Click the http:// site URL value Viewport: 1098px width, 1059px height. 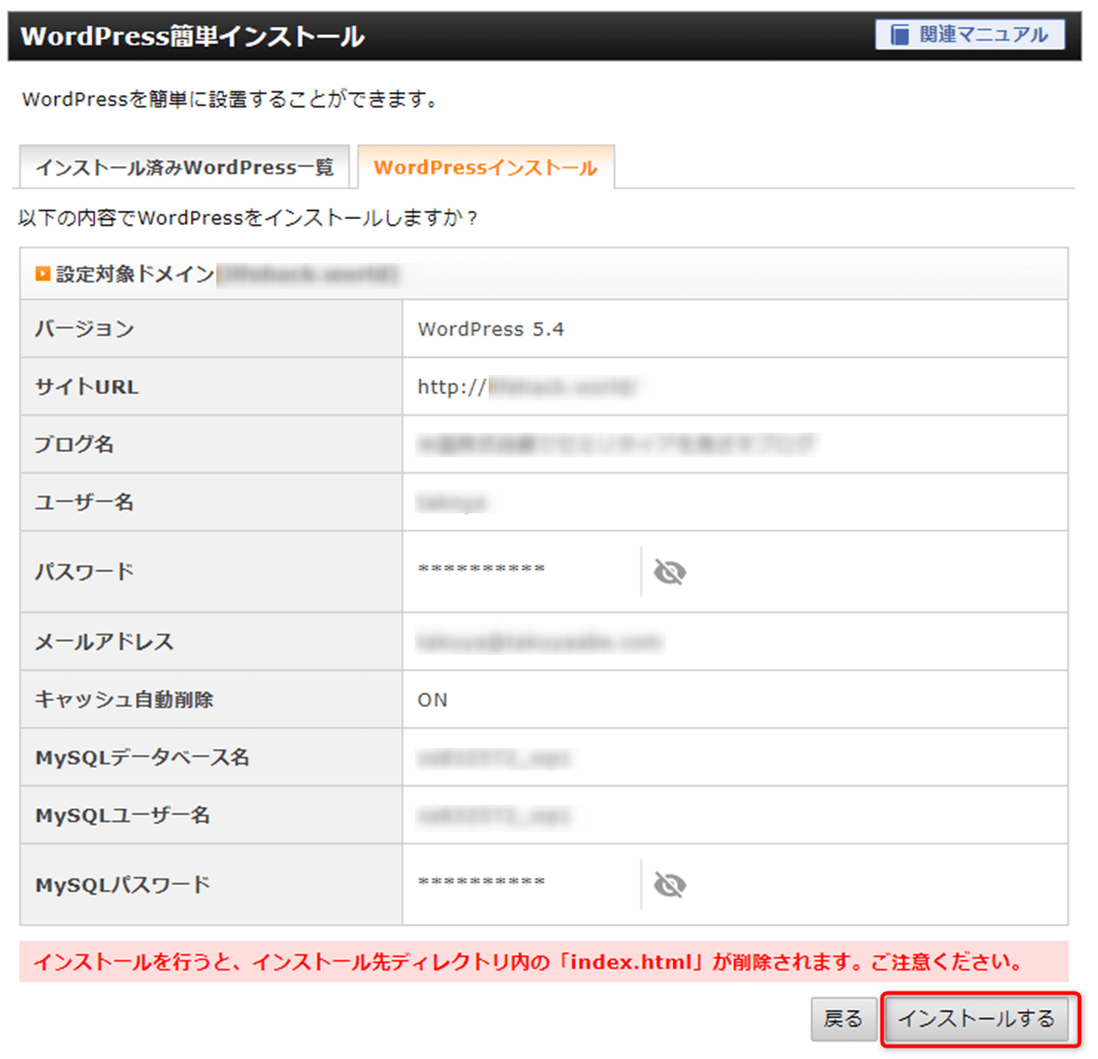[527, 386]
